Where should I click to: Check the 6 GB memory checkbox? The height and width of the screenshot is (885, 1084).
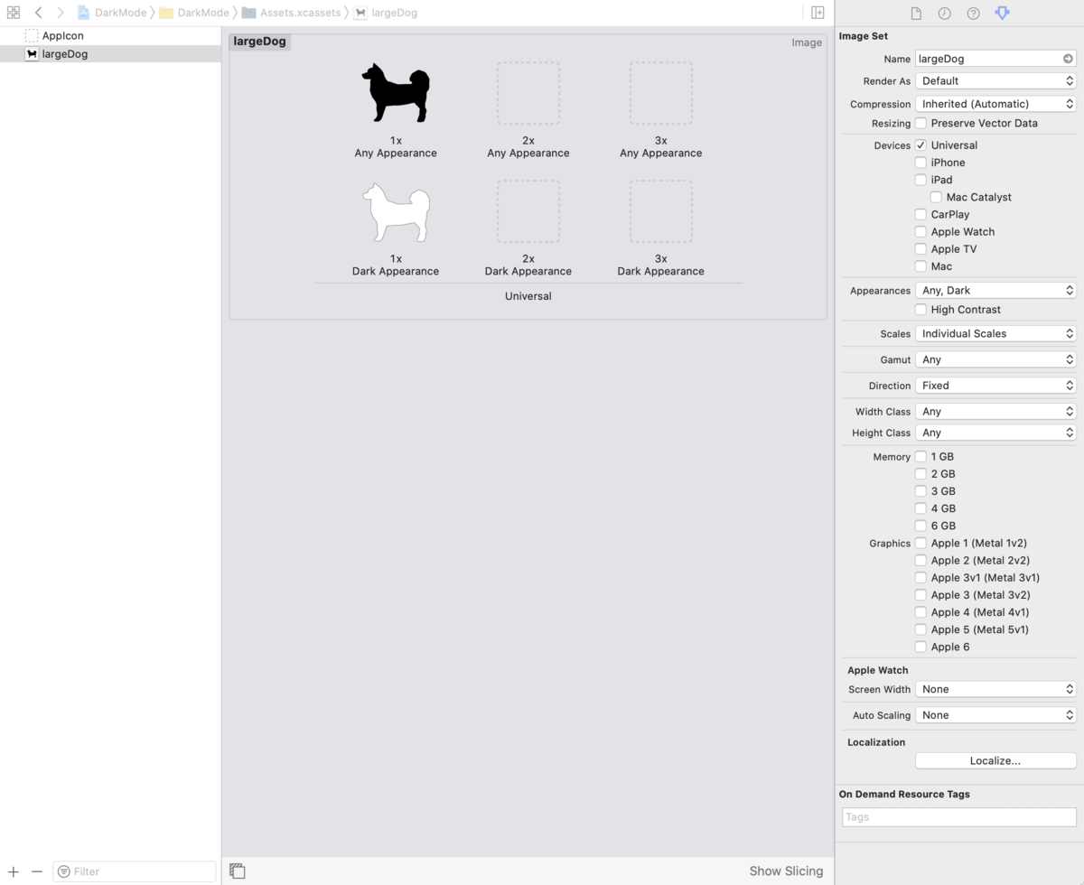click(x=920, y=526)
